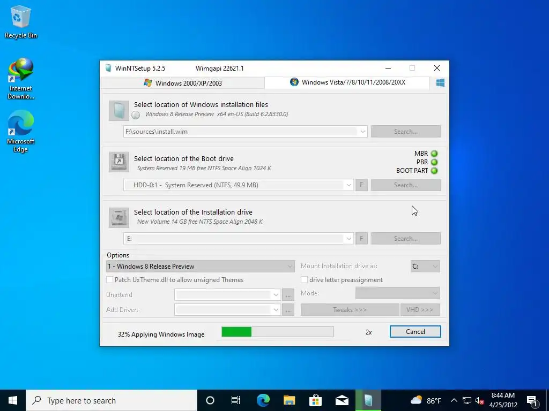Screen dimensions: 549x411
Task: Expand the install.wim source path dropdown
Action: pos(363,132)
